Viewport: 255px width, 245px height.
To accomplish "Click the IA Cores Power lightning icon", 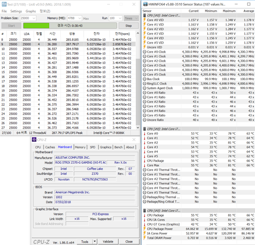I will (x=144, y=233).
